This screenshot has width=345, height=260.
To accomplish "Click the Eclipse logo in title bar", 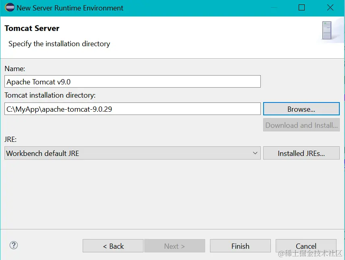I will [9, 8].
